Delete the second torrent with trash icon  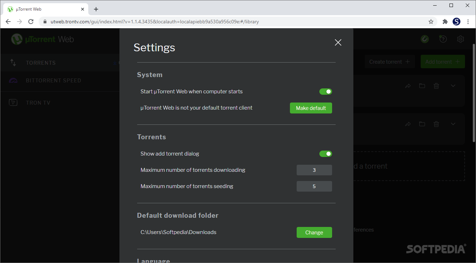tap(436, 124)
